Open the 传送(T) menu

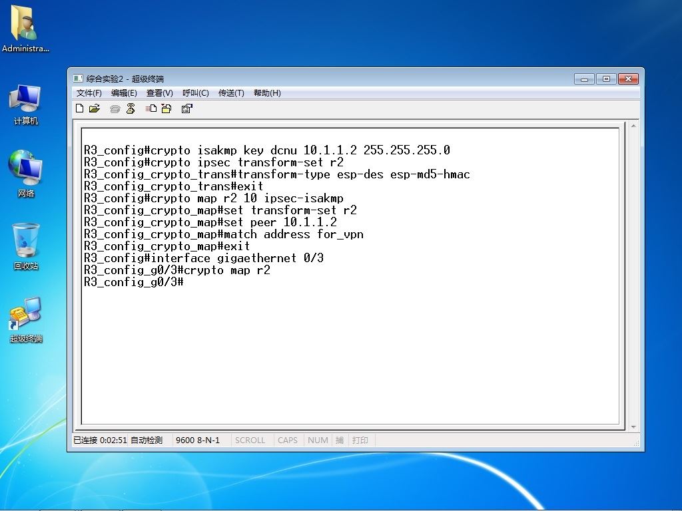231,93
